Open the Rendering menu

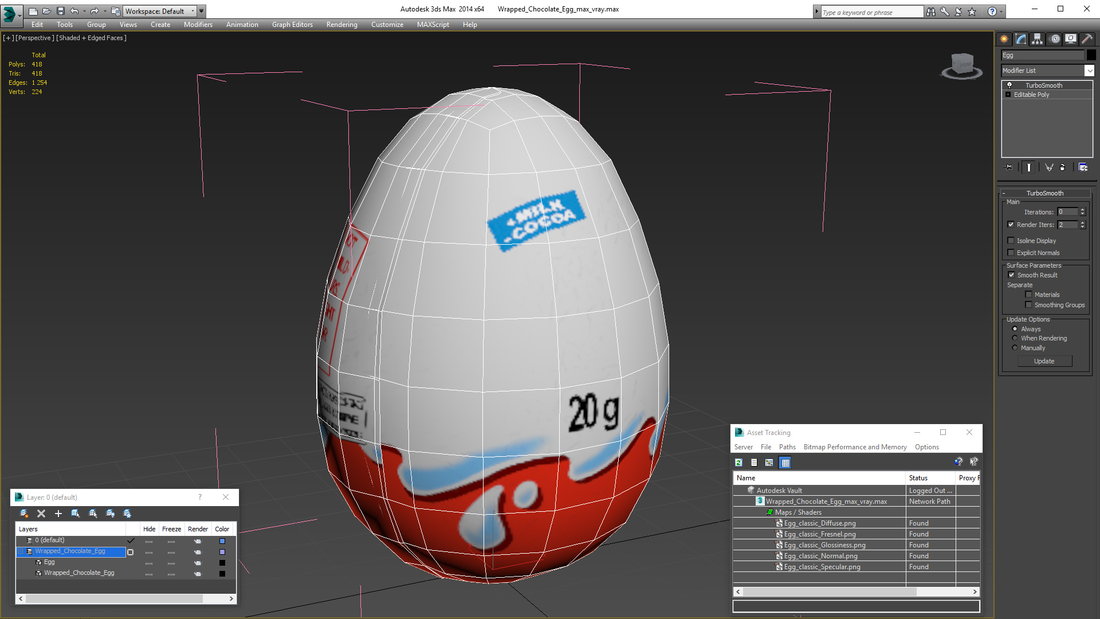click(342, 25)
